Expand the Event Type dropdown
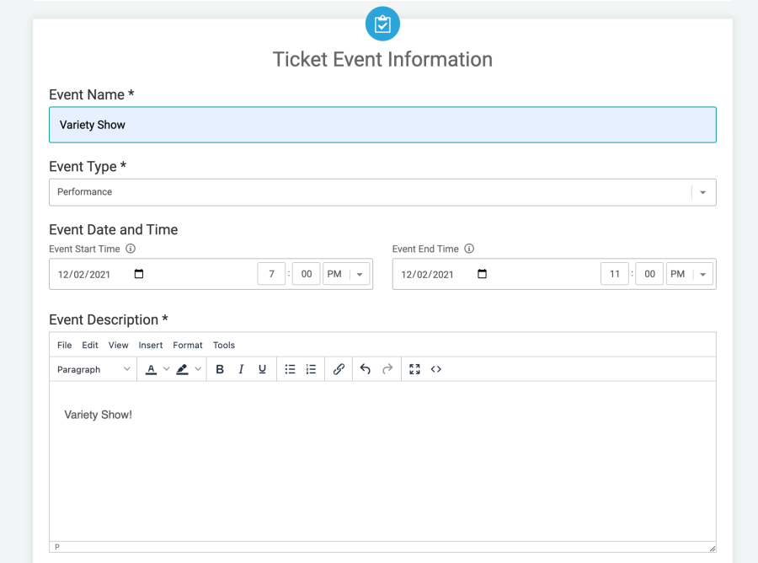758x563 pixels. click(703, 192)
